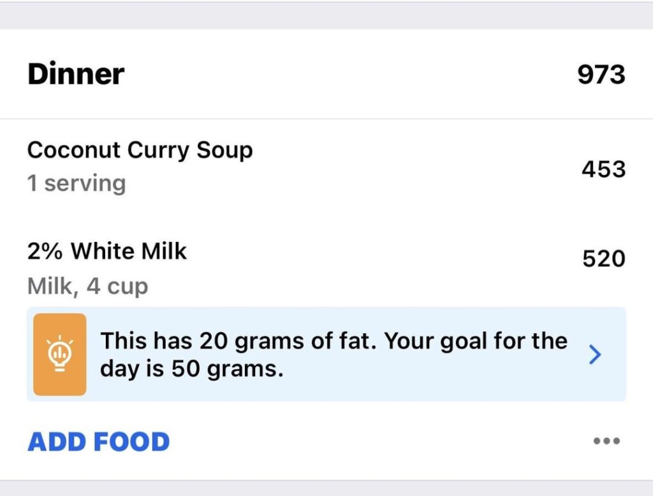Tap the 453 calorie value for soup
This screenshot has height=496, width=653.
603,169
